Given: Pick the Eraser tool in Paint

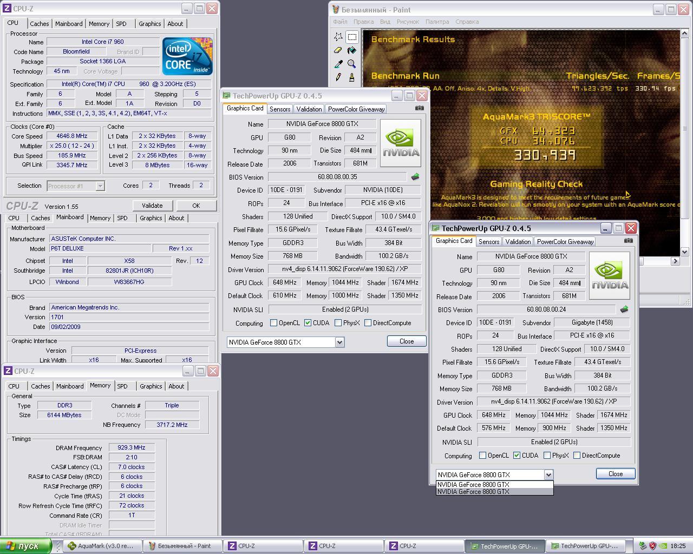Looking at the screenshot, I should tap(338, 50).
